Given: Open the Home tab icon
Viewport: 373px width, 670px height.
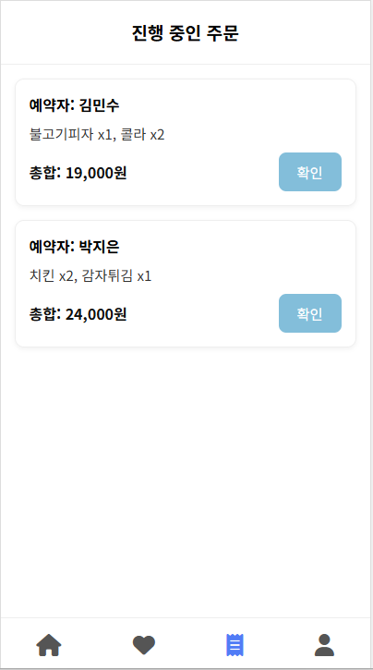Looking at the screenshot, I should click(x=49, y=645).
